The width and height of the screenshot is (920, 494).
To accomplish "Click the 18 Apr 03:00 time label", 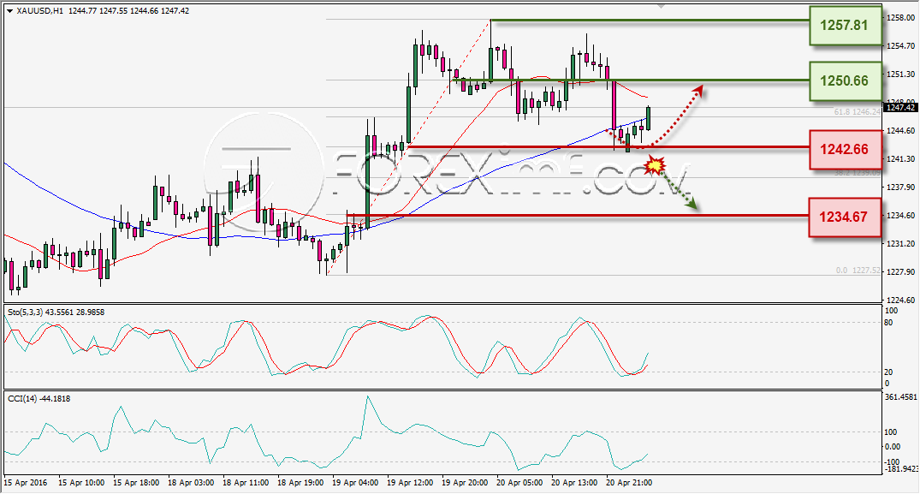I will click(x=191, y=483).
